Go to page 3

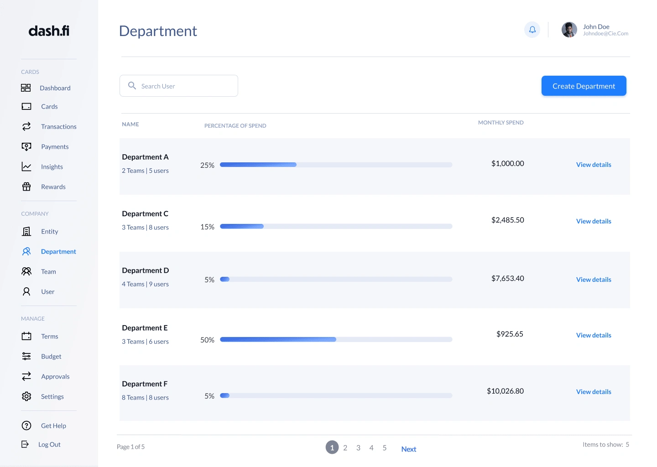pyautogui.click(x=358, y=448)
